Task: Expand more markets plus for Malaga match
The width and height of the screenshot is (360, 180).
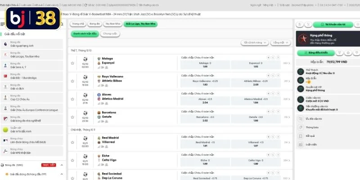Action: tap(268, 58)
